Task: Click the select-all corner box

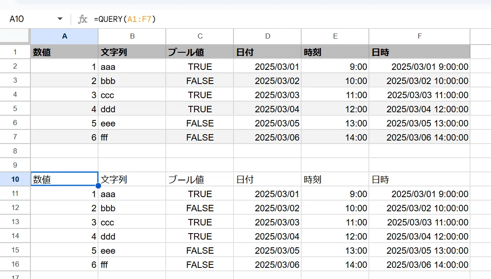Action: [15, 36]
